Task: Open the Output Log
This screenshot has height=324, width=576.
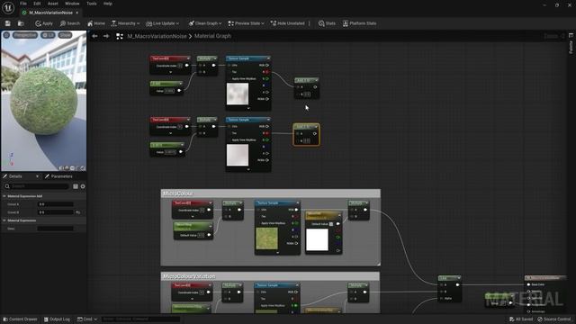Action: click(x=57, y=319)
